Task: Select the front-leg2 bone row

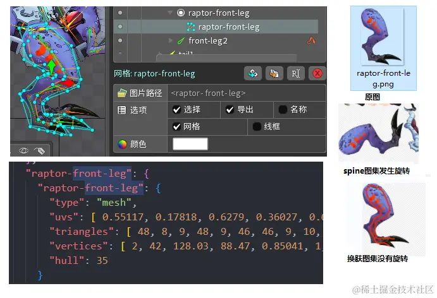Action: (x=216, y=40)
